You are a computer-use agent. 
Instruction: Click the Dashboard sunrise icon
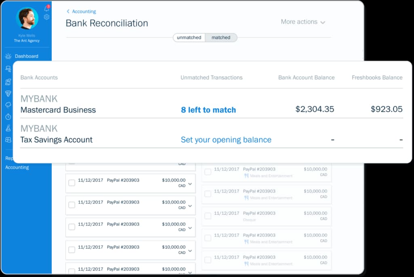(x=8, y=56)
